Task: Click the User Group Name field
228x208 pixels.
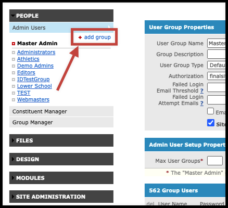Action: (217, 43)
